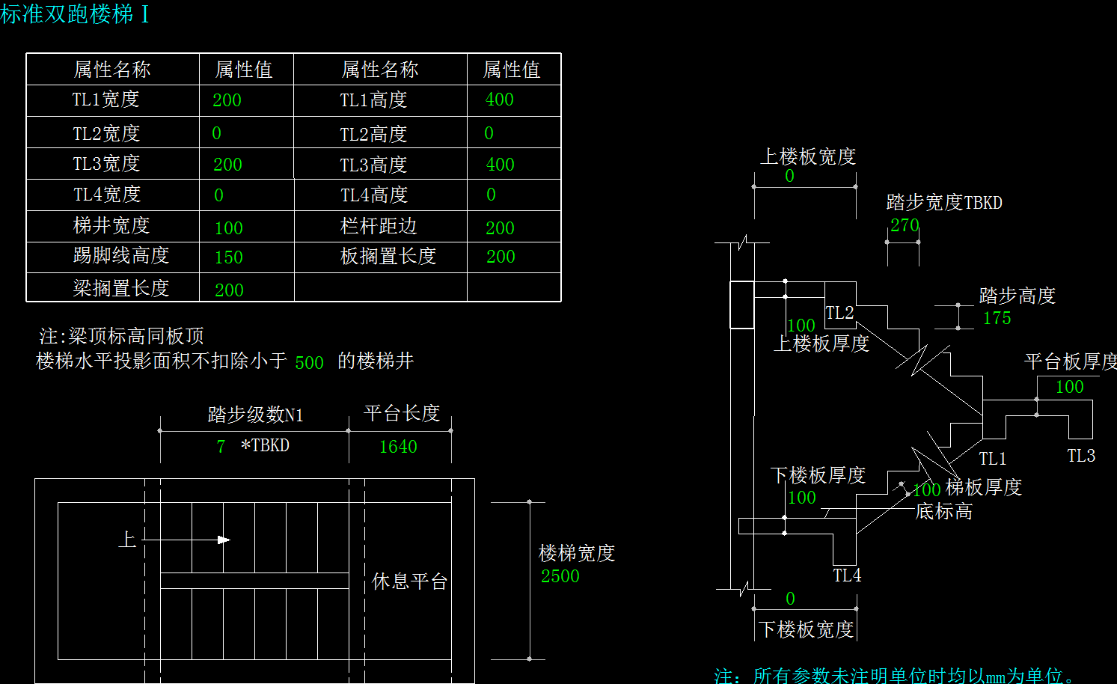Select the 平台长度 dimension label
This screenshot has height=684, width=1117.
(x=402, y=414)
